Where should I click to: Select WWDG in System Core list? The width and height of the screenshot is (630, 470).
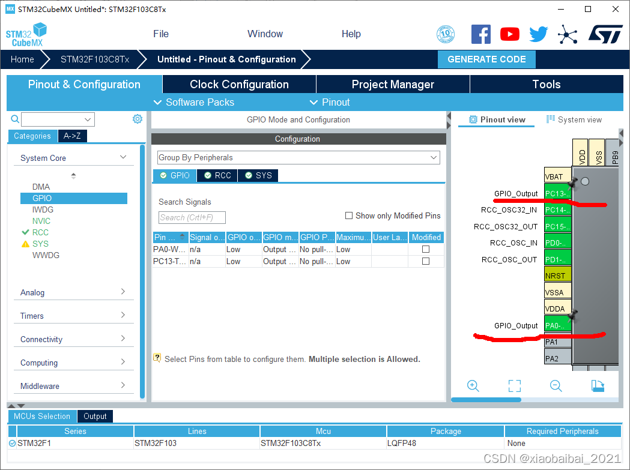pyautogui.click(x=46, y=255)
